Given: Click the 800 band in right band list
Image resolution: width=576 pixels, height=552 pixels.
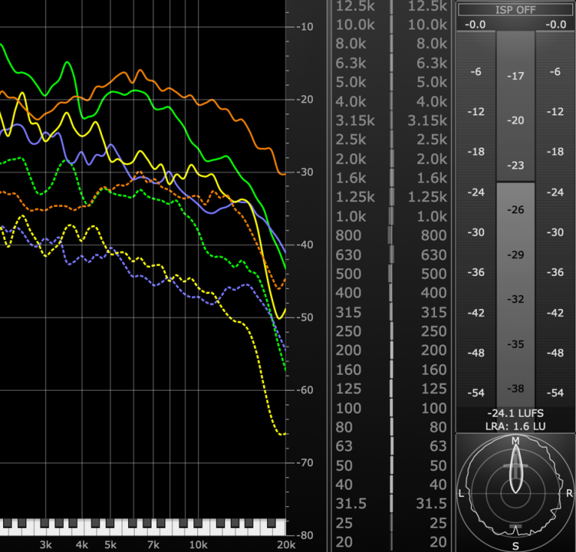Looking at the screenshot, I should [427, 235].
